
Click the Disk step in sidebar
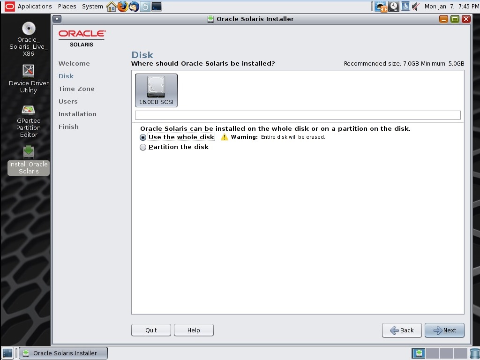point(66,76)
